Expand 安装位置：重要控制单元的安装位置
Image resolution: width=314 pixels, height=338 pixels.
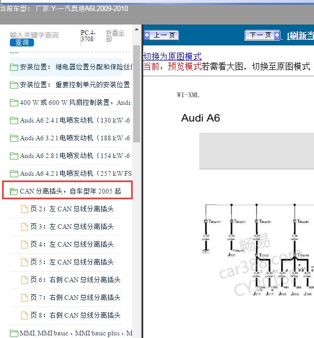click(x=75, y=84)
